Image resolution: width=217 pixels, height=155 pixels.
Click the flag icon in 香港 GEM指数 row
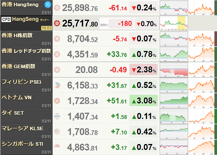pyautogui.click(x=57, y=70)
